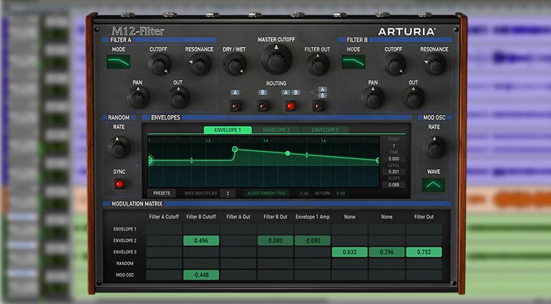Select the 0.496 modulation cell
The width and height of the screenshot is (551, 304).
point(201,241)
